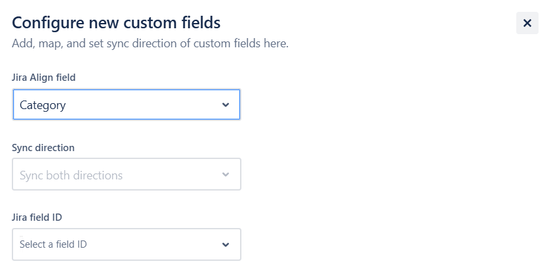Click the 'Sync both directions' placeholder text
The width and height of the screenshot is (553, 272).
click(71, 175)
